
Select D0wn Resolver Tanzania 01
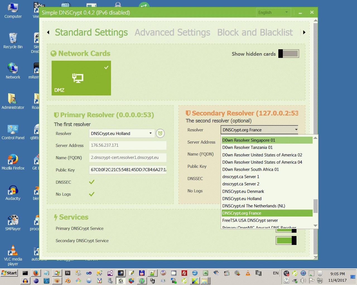[267, 148]
